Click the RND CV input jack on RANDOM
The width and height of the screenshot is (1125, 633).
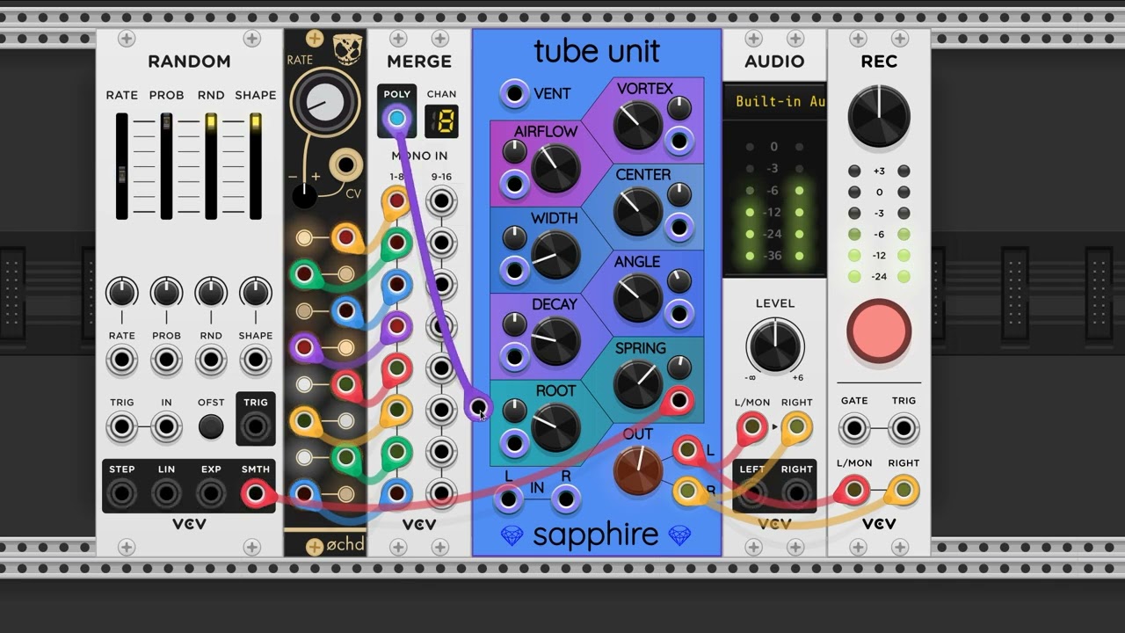(211, 360)
